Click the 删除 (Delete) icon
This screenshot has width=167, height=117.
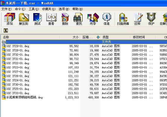click(x=65, y=19)
